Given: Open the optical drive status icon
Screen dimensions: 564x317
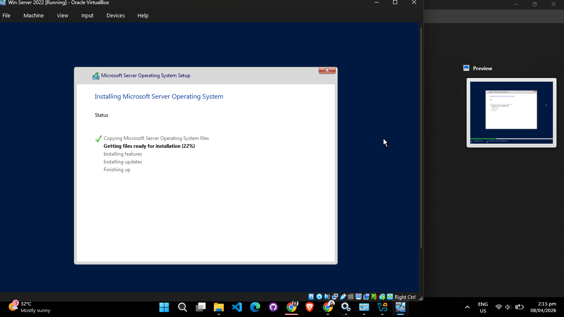Looking at the screenshot, I should click(x=319, y=297).
